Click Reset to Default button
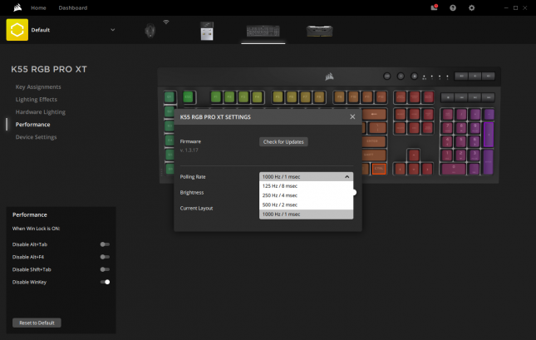This screenshot has height=340, width=536. (37, 323)
